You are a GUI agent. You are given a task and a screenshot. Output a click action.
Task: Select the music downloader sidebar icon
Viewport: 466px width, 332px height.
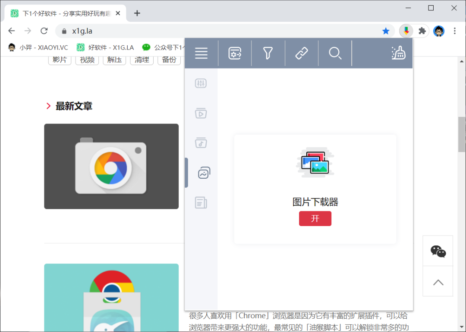(x=201, y=143)
